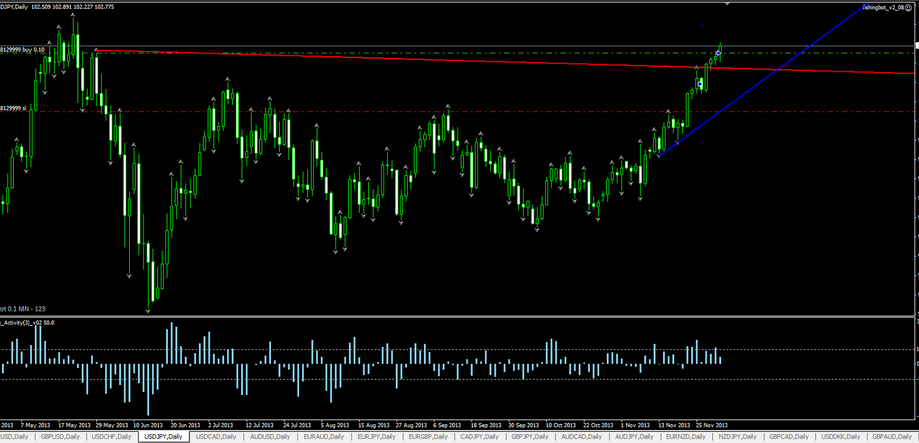Select the active USDJPY,Daily chart tab

(163, 437)
